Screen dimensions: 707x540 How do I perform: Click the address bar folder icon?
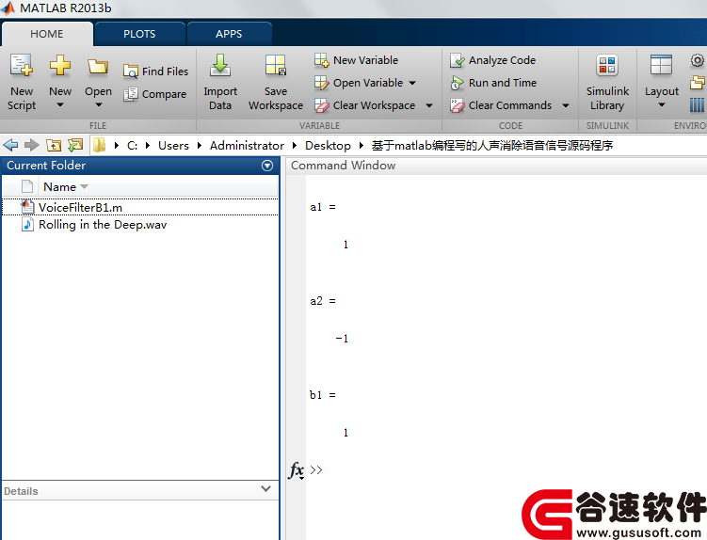(x=99, y=145)
